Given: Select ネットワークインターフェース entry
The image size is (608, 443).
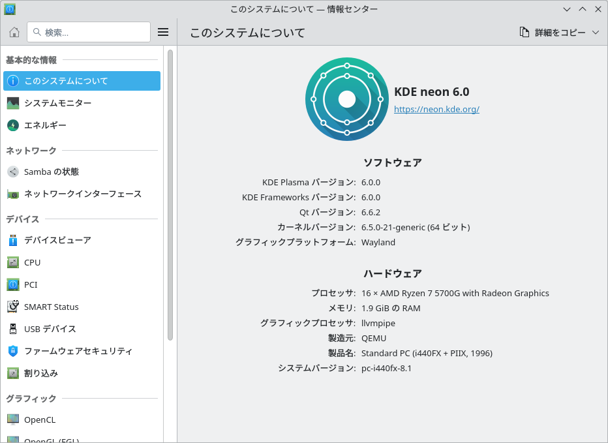Looking at the screenshot, I should click(x=82, y=194).
